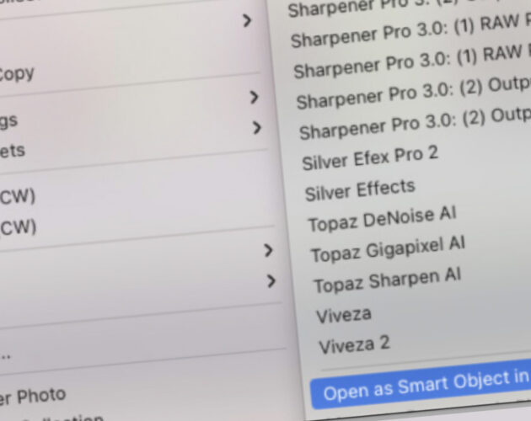The width and height of the screenshot is (531, 421).
Task: Launch Topaz Gigapixel AI
Action: tap(388, 249)
